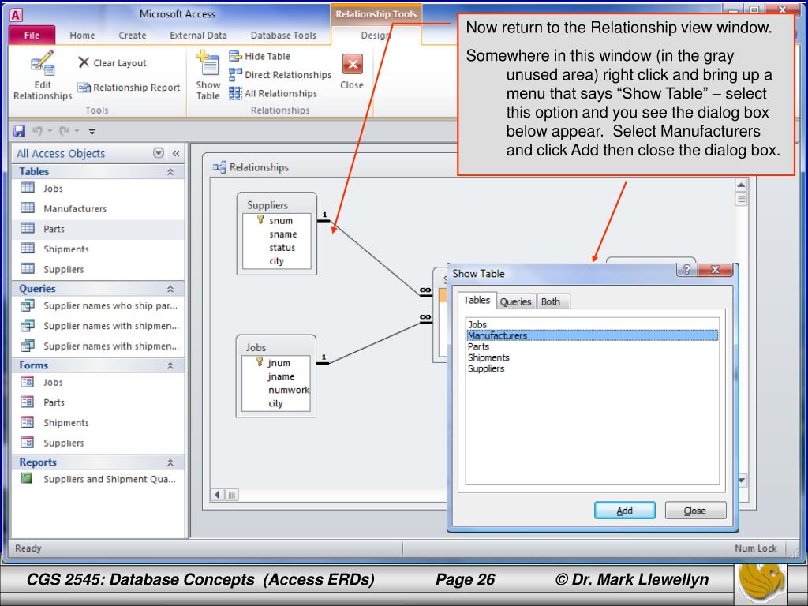Image resolution: width=808 pixels, height=606 pixels.
Task: Click jname field in Jobs box
Action: point(281,376)
